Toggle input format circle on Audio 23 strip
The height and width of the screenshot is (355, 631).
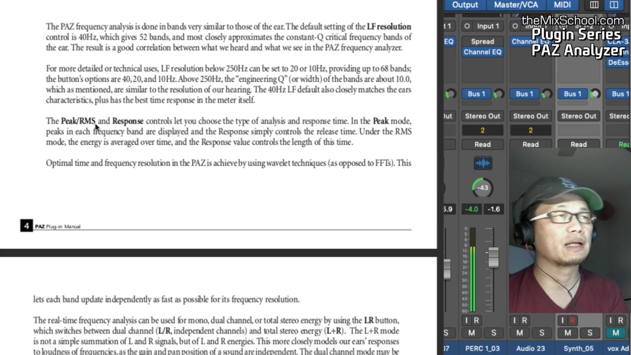(x=515, y=26)
